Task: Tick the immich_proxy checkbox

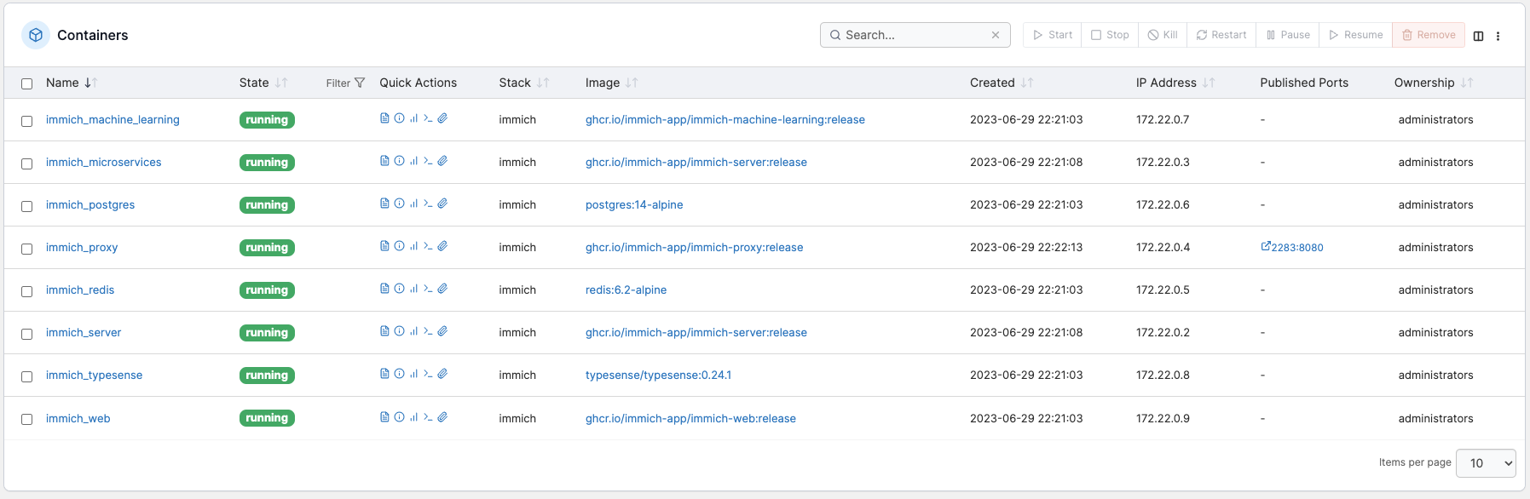Action: 26,249
